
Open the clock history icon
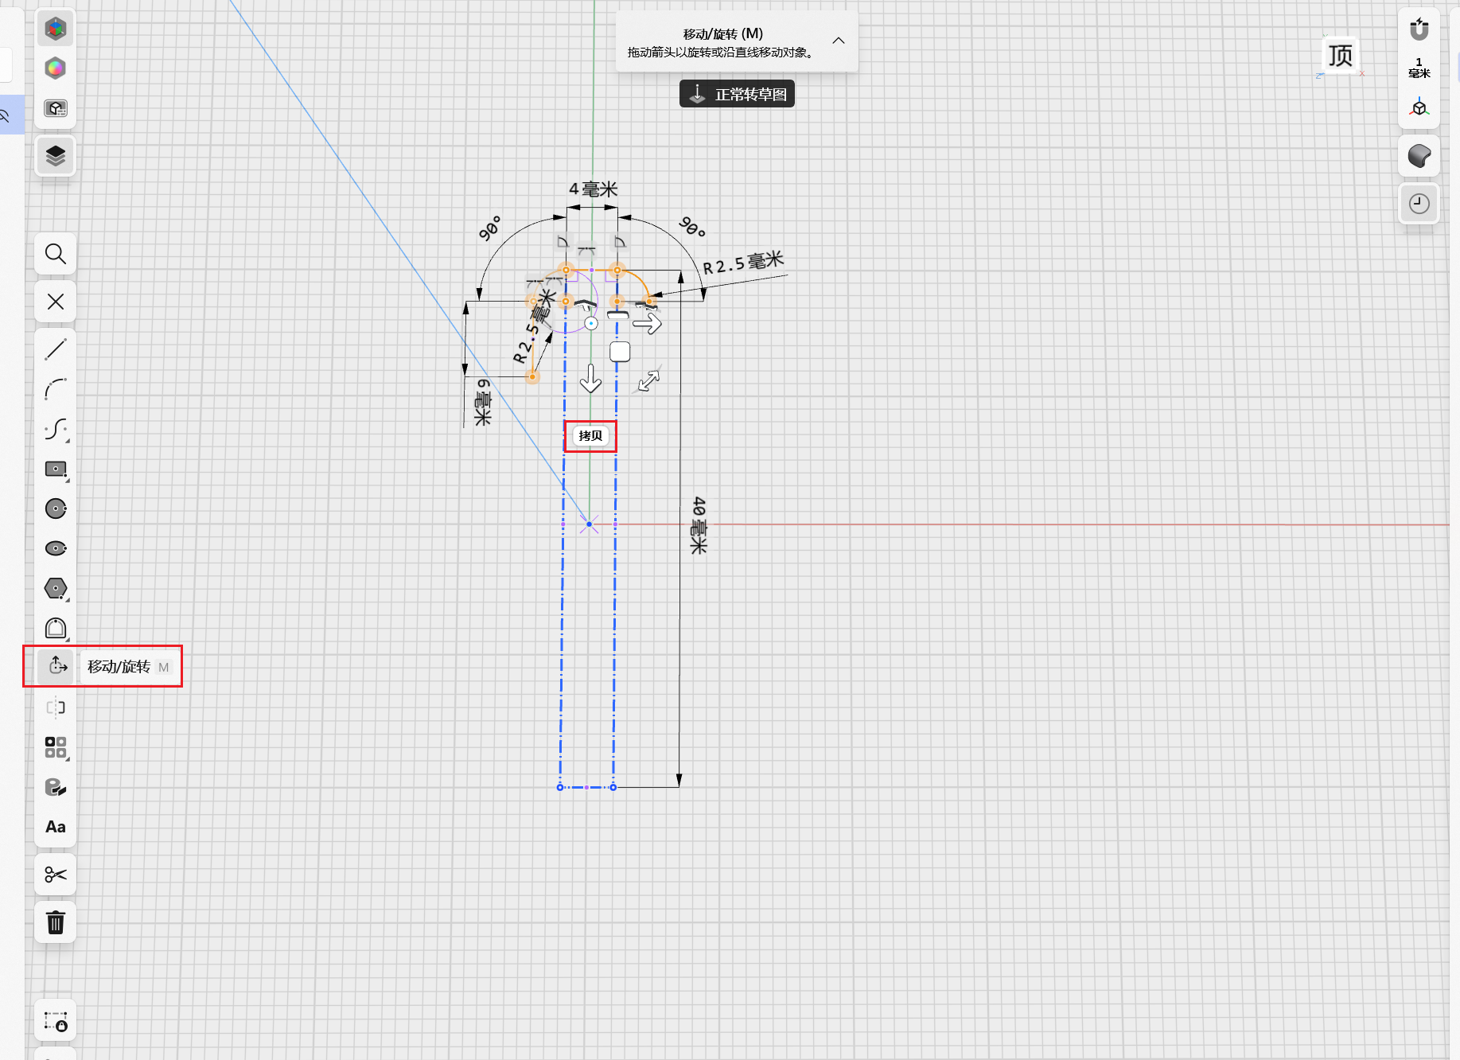[1419, 204]
